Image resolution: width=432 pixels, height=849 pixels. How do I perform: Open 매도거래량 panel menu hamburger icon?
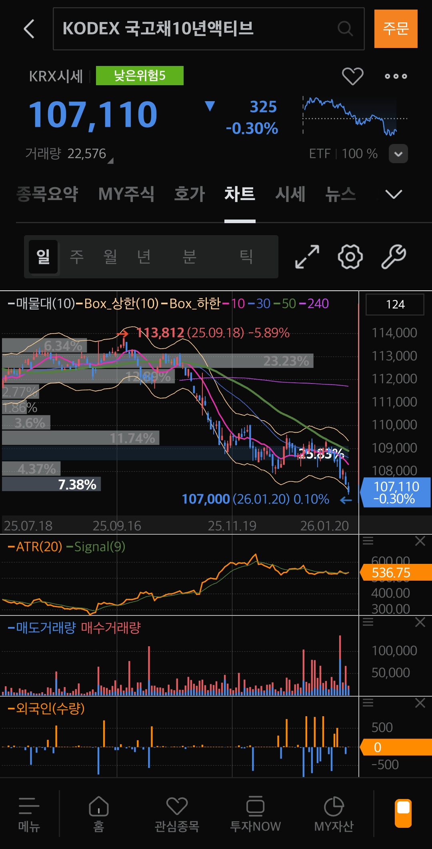[368, 622]
